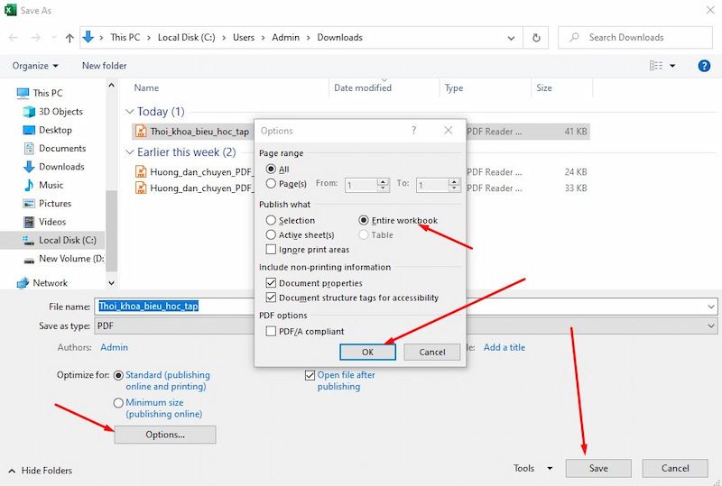Open Desktop in the navigation pane
Viewport: 722px width, 486px height.
click(x=55, y=130)
